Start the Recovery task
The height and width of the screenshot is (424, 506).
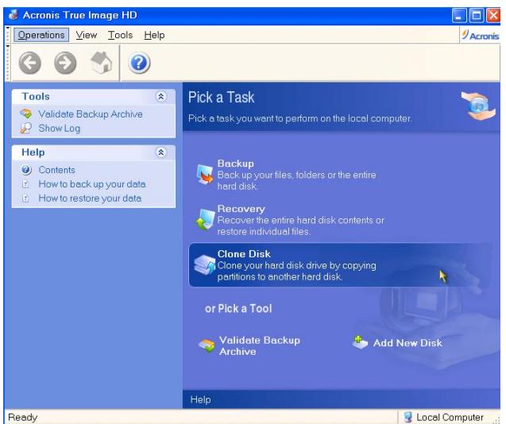pos(291,220)
